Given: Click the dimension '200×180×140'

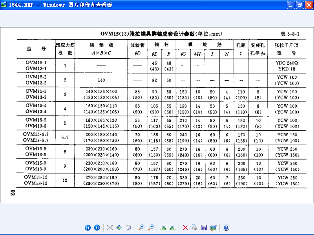Looking at the screenshot, I should point(101,135).
